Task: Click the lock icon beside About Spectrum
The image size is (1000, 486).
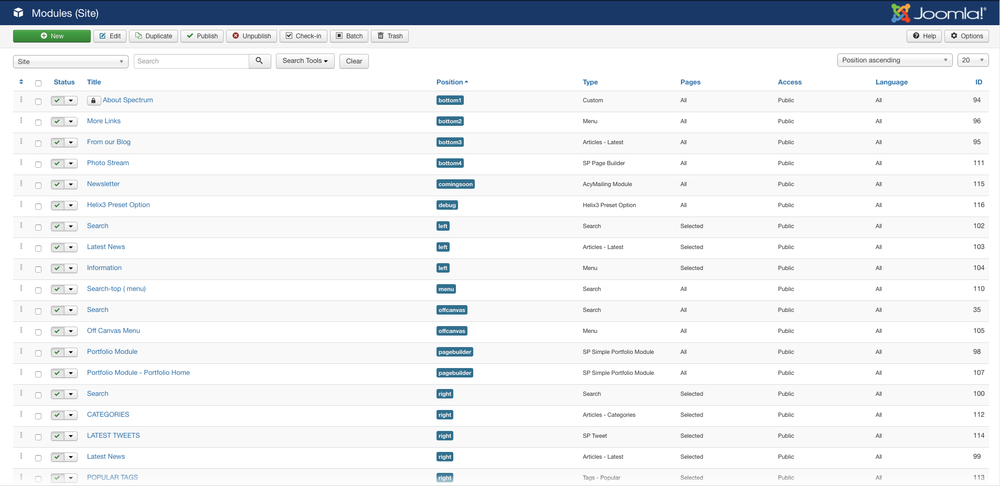Action: (x=93, y=101)
